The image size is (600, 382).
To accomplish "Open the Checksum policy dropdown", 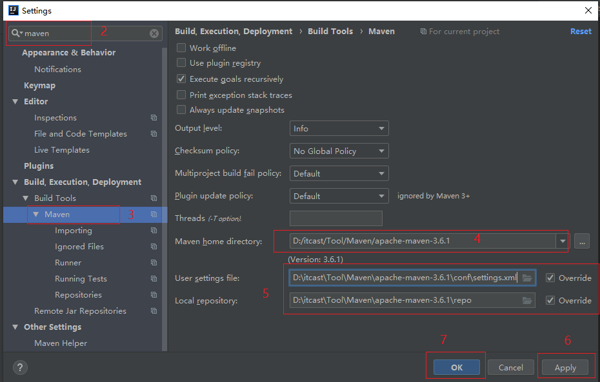I will coord(339,151).
